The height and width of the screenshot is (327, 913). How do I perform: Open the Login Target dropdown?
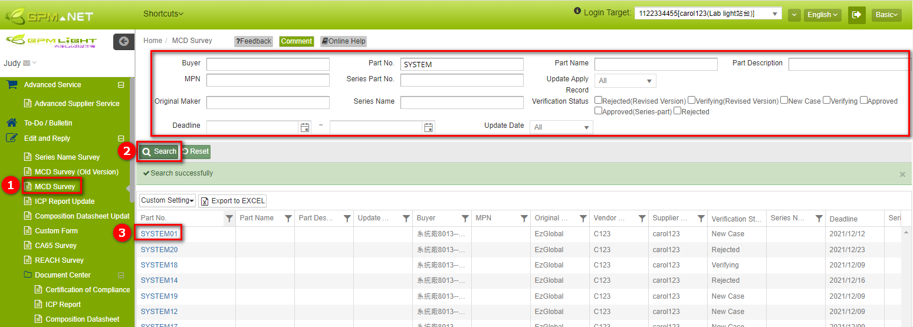[708, 14]
